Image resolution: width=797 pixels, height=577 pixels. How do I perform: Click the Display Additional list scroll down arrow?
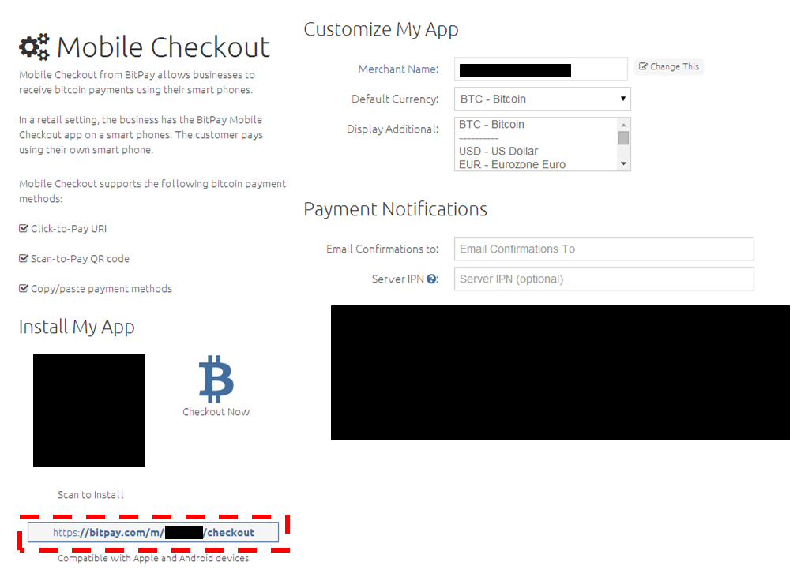point(624,163)
